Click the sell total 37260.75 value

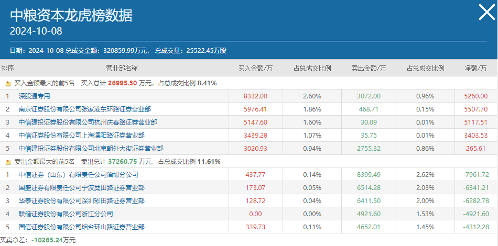tap(122, 162)
